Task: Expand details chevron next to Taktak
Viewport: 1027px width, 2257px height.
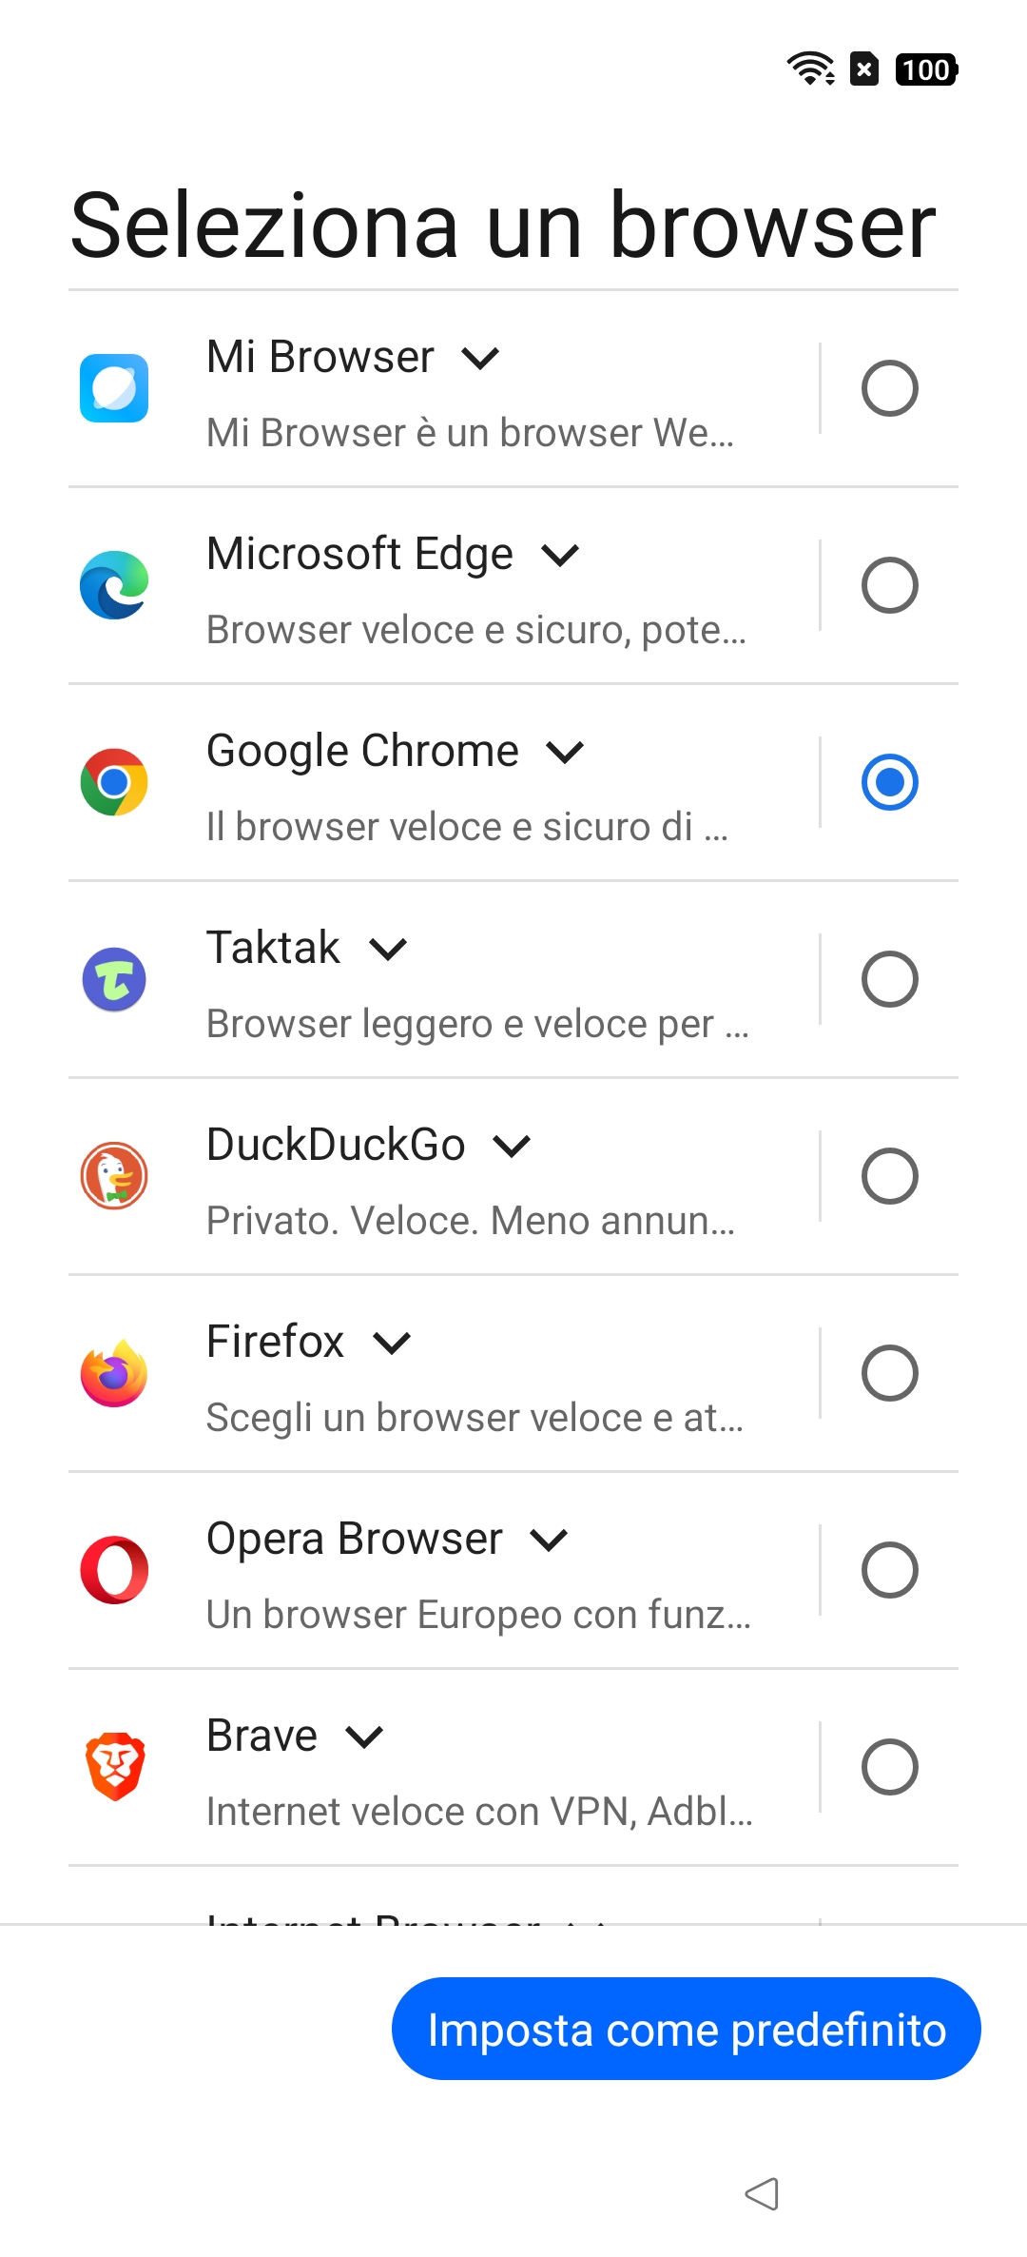Action: click(388, 950)
